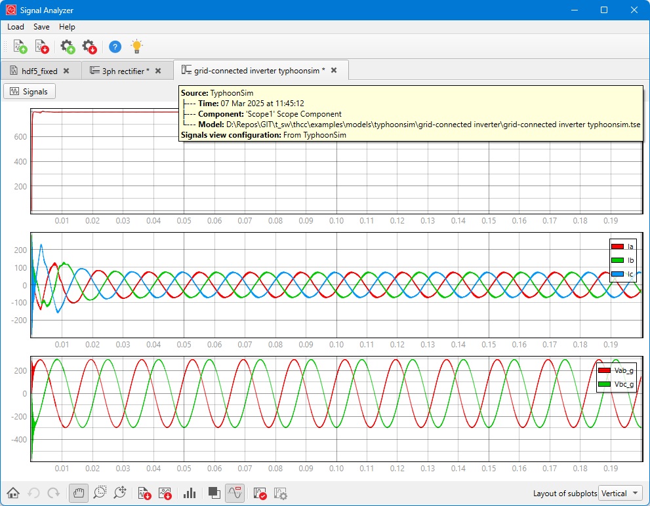This screenshot has height=506, width=650.
Task: Open the Load menu
Action: pos(16,27)
